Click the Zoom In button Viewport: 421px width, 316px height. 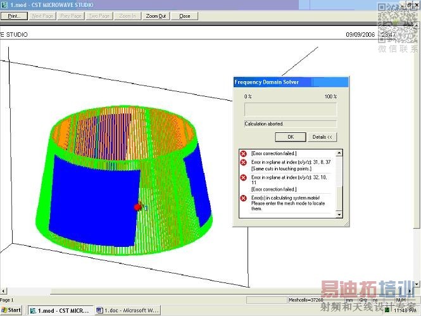point(127,16)
